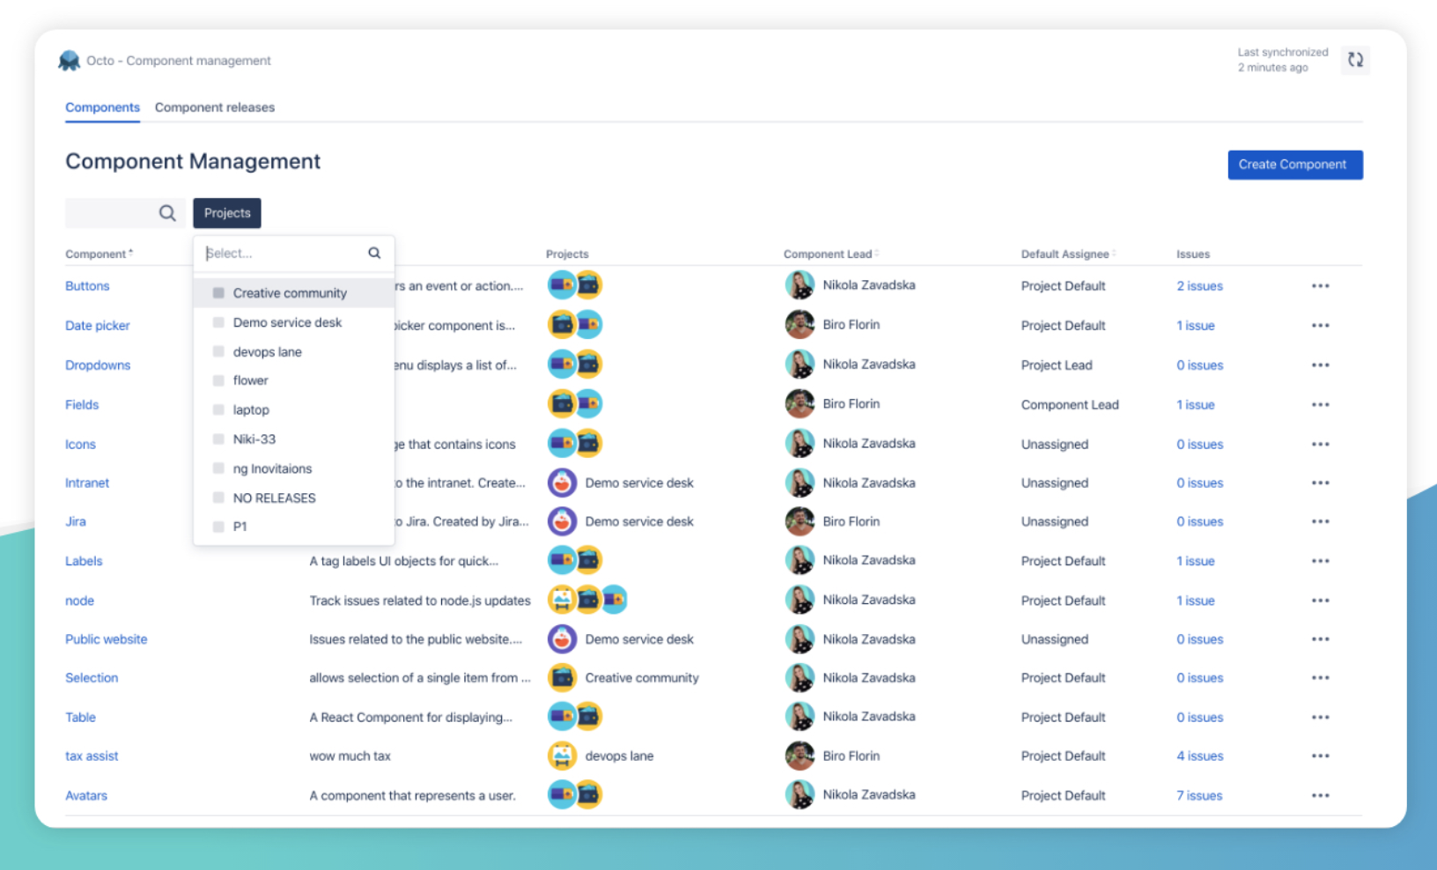Toggle the Projects filter dropdown

[x=227, y=213]
